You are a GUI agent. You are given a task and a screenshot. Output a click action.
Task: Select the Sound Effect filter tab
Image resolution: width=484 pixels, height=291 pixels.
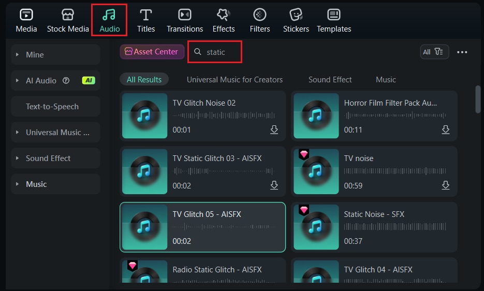(x=330, y=80)
